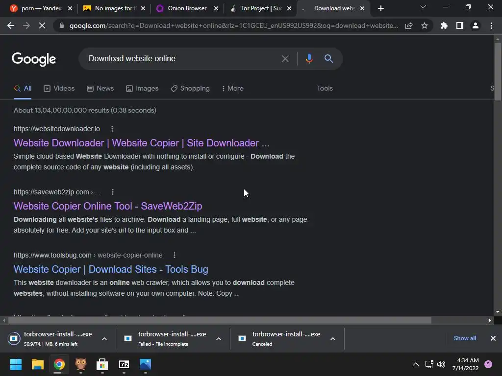Image resolution: width=502 pixels, height=376 pixels.
Task: Open the Photos app taskbar icon
Action: (145, 364)
